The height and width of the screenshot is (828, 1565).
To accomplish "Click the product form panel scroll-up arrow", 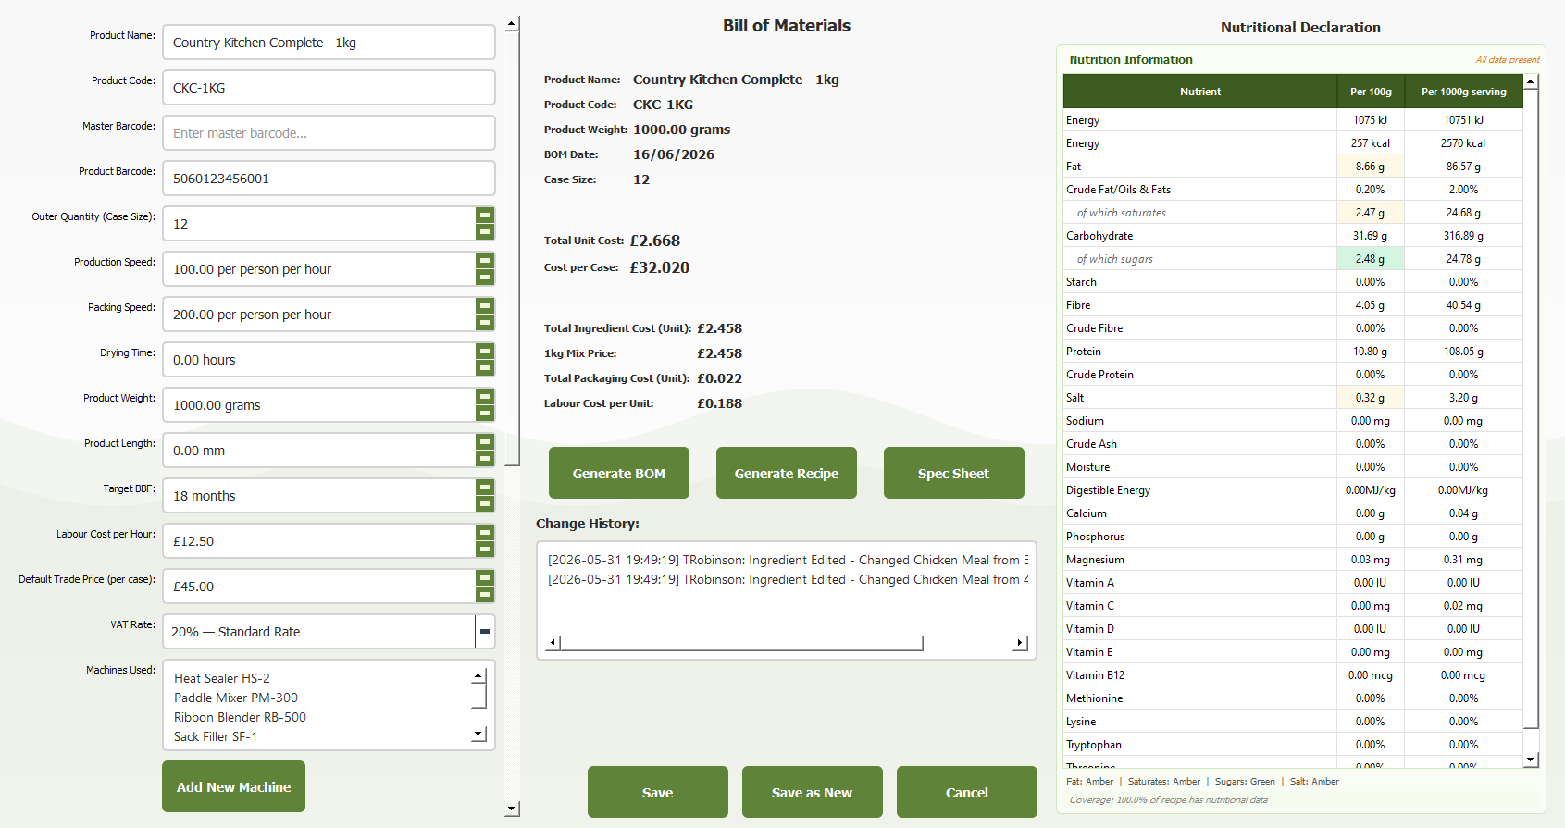I will 512,24.
